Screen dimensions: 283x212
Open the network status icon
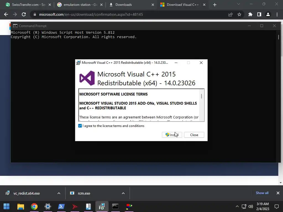[x=244, y=206]
